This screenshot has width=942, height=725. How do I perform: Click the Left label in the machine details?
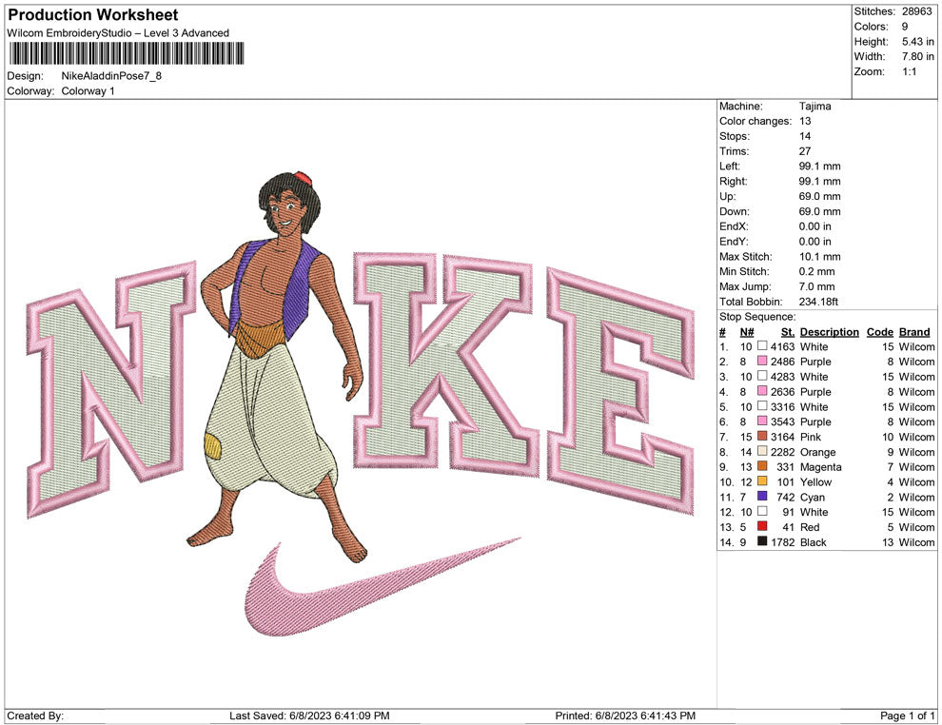coord(729,166)
